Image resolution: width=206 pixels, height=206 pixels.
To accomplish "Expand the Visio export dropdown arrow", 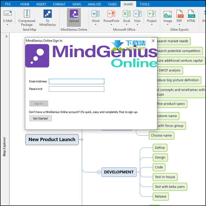I will coord(138,24).
